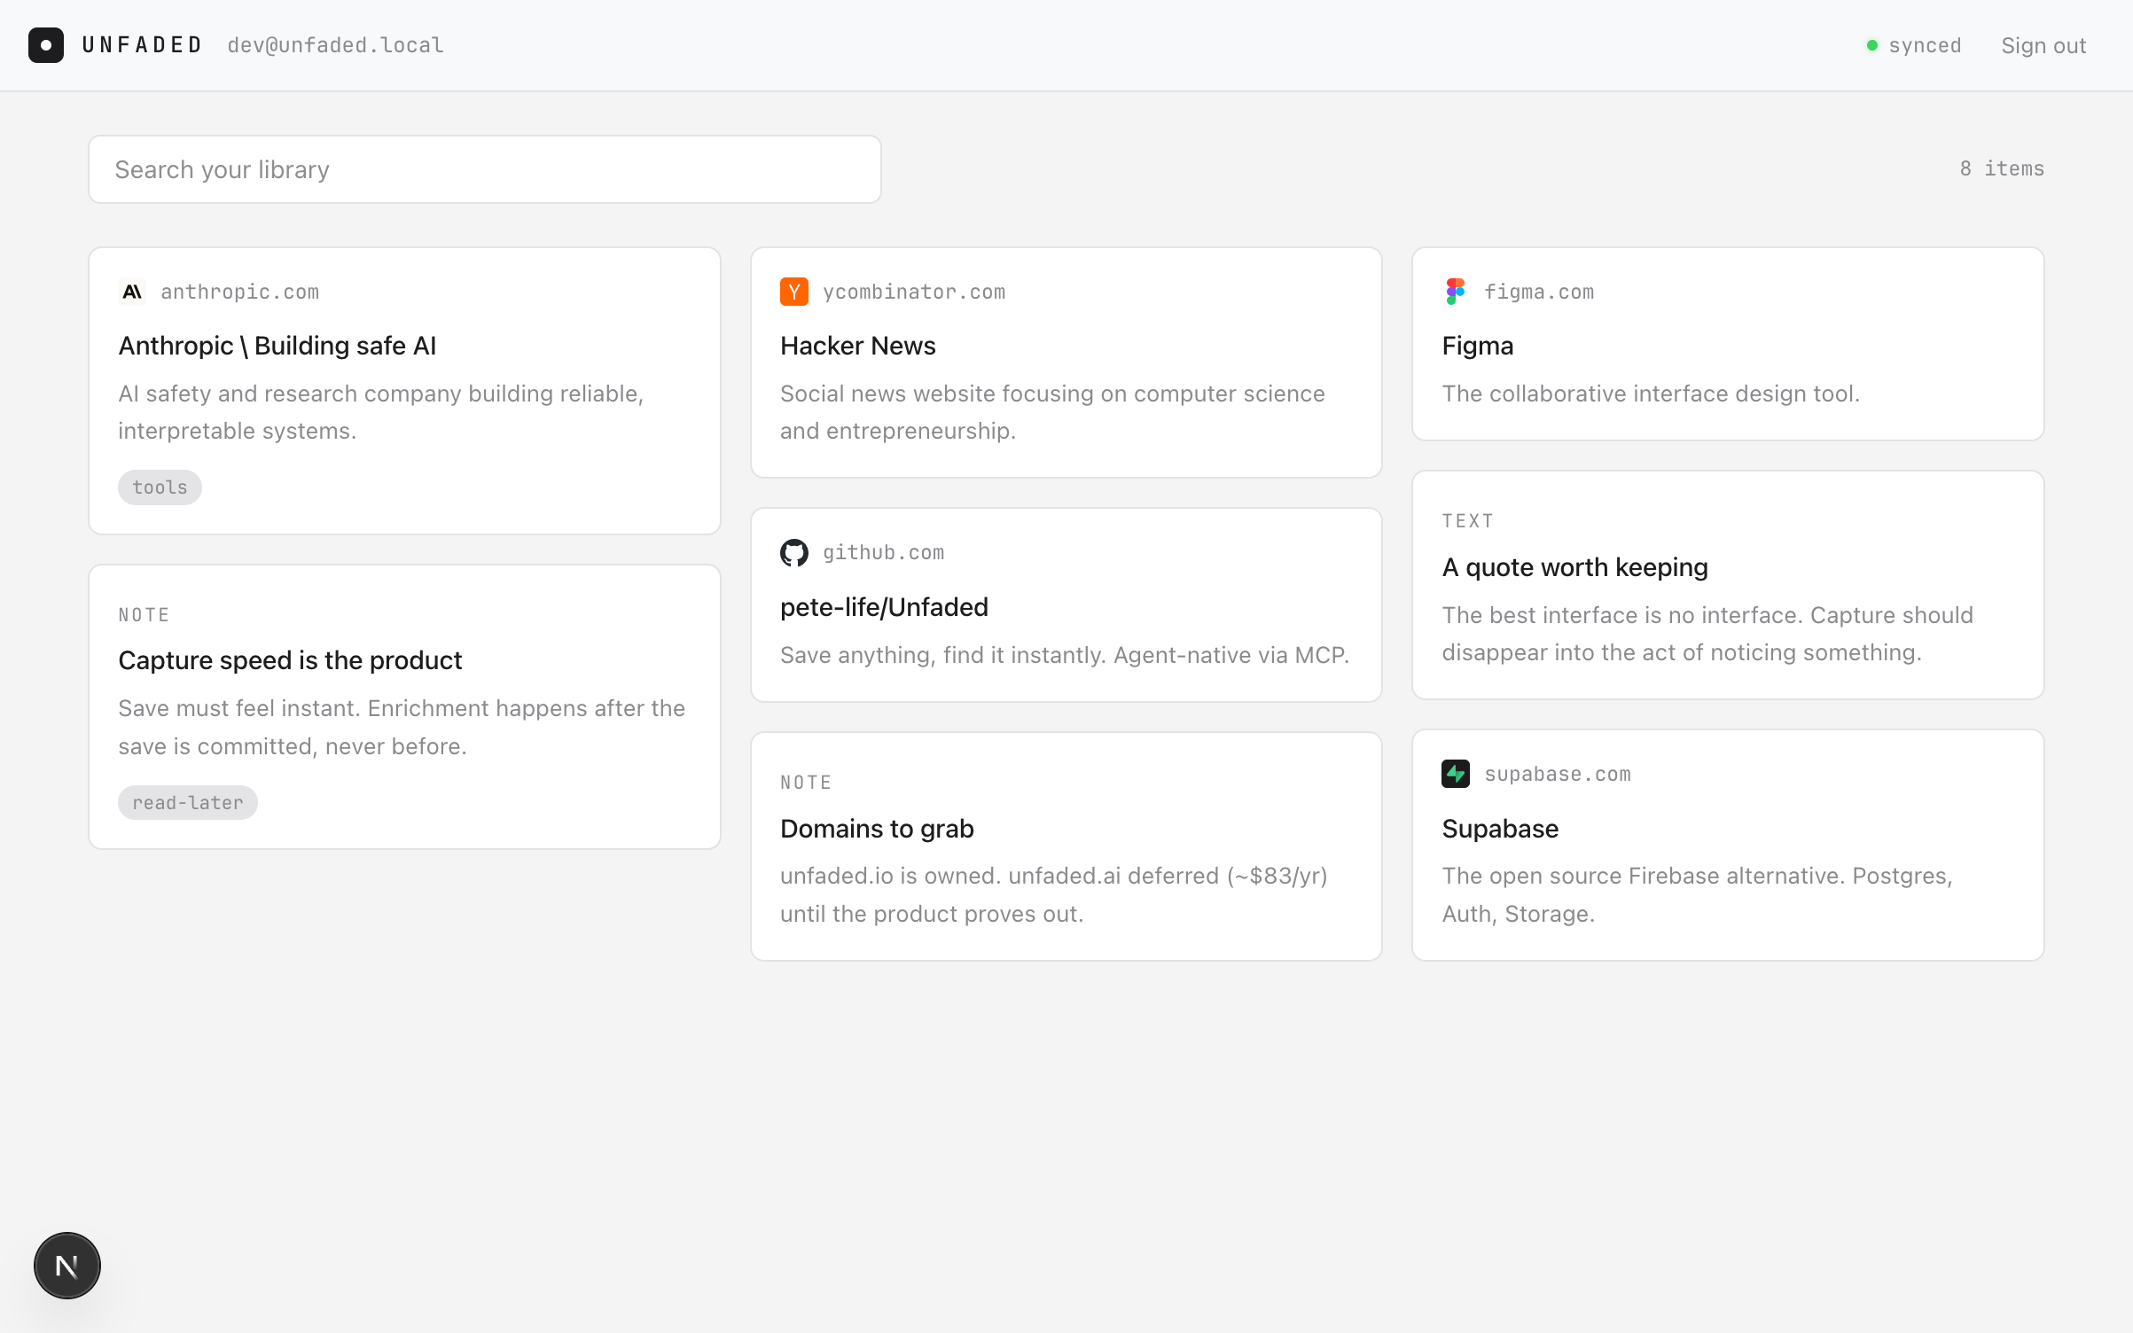The image size is (2133, 1333).
Task: Open the pete-life/Unfaded card title
Action: point(884,607)
